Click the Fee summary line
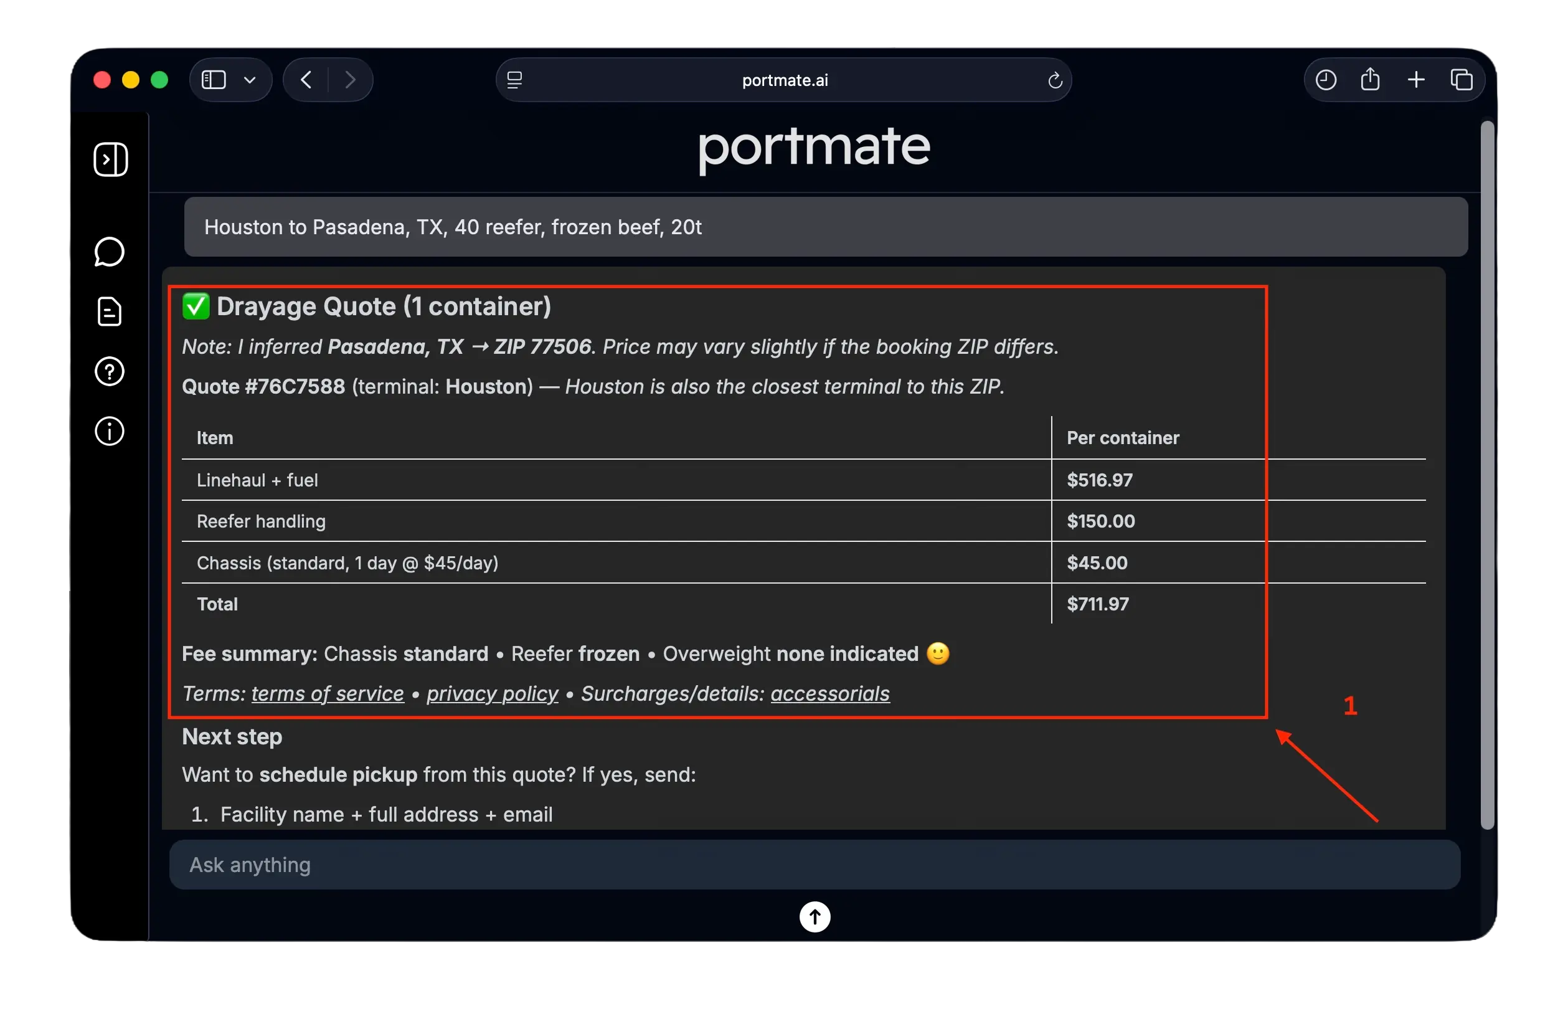Viewport: 1568px width, 1034px height. (x=565, y=653)
